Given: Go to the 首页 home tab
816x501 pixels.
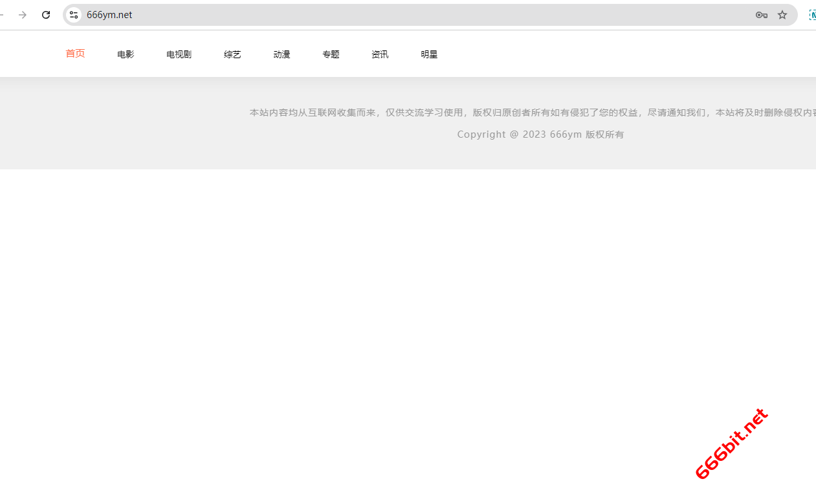Looking at the screenshot, I should (75, 54).
